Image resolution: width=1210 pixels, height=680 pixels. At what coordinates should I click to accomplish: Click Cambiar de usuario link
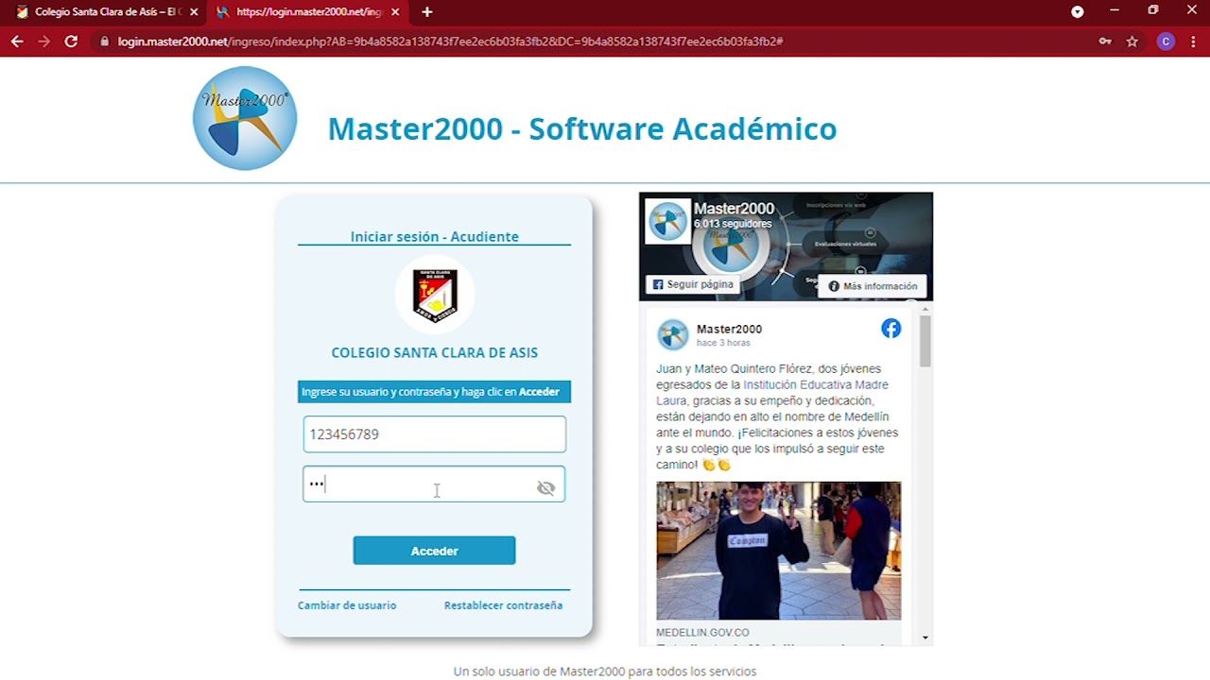[x=347, y=605]
